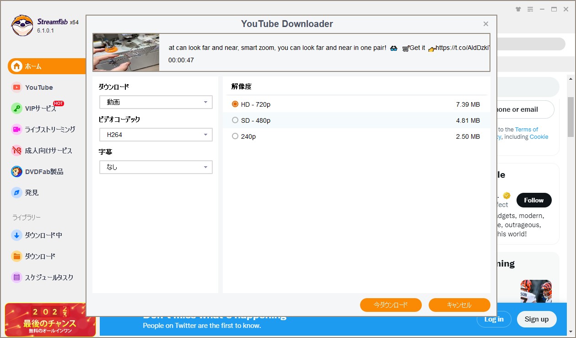Open VIPサービス key icon
This screenshot has width=576, height=338.
click(x=17, y=109)
